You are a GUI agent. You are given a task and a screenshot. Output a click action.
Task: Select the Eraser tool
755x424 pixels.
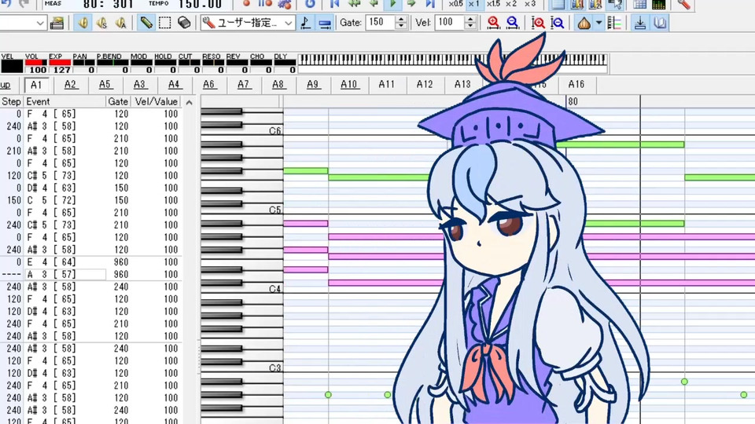coord(183,23)
